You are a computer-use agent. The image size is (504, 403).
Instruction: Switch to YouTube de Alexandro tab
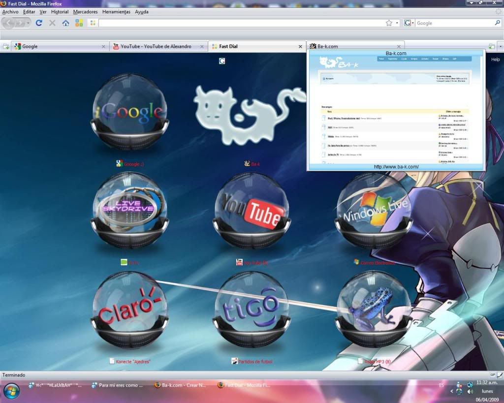(x=158, y=47)
